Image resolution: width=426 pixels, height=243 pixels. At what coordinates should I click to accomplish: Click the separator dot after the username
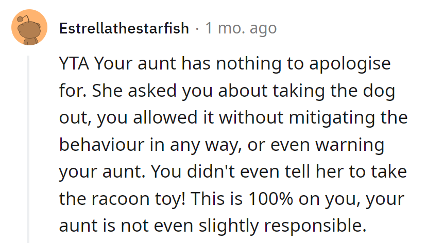pyautogui.click(x=197, y=28)
